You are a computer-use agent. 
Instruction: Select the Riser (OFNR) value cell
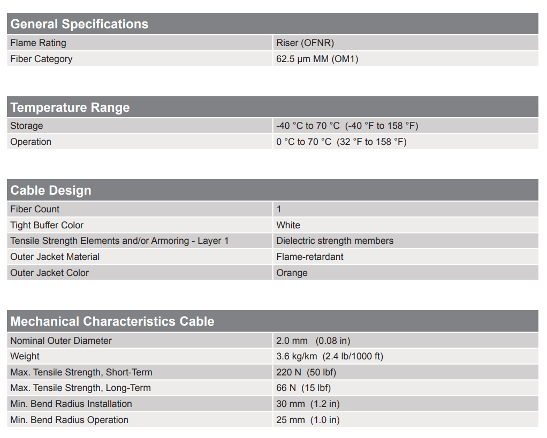tap(305, 43)
